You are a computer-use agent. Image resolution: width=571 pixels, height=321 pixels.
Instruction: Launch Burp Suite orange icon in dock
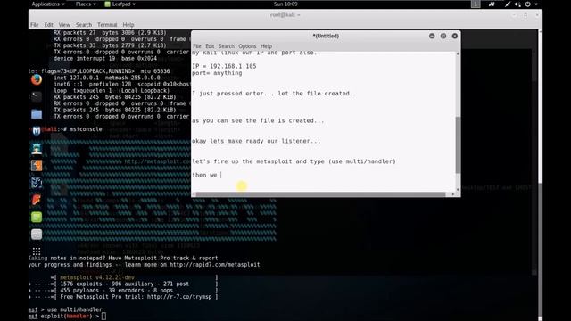click(37, 166)
